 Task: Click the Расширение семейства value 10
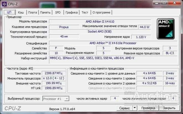(x=56, y=53)
